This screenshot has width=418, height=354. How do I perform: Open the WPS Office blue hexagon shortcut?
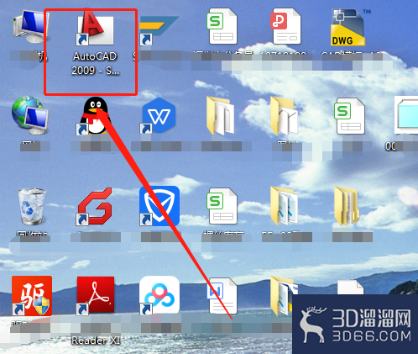click(x=158, y=115)
